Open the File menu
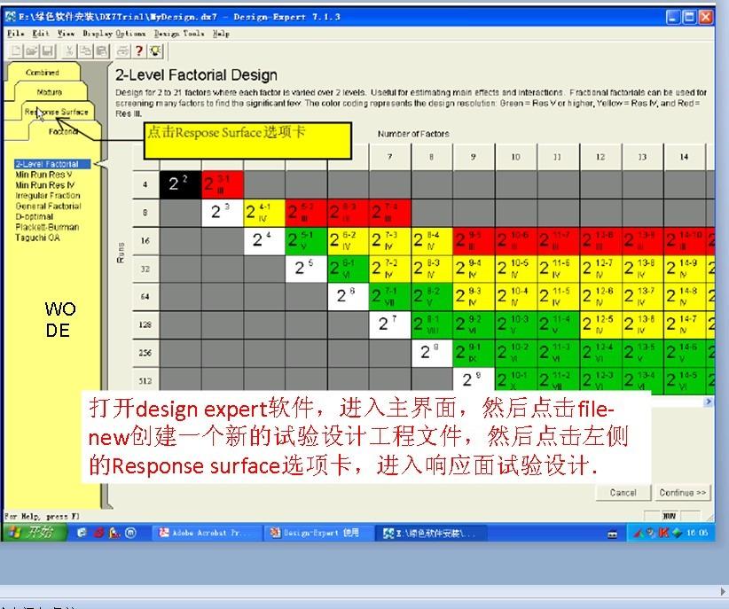The image size is (729, 609). [x=15, y=34]
